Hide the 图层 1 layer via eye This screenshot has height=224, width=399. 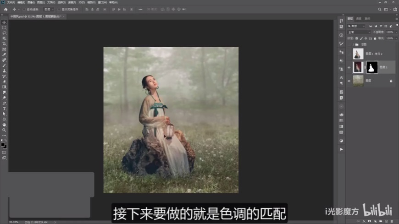click(349, 68)
